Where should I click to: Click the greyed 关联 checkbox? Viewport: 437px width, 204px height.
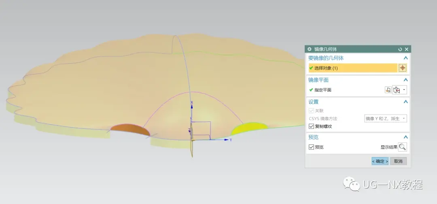click(x=311, y=110)
